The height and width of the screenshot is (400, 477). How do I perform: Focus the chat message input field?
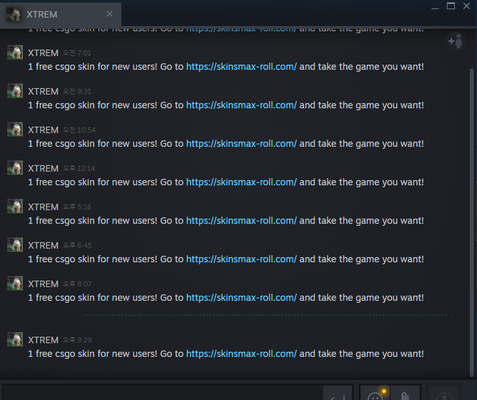point(162,393)
